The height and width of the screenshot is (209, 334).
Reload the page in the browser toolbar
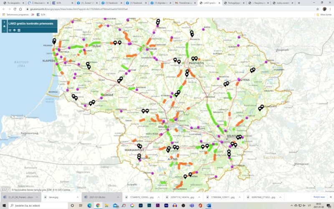15,9
